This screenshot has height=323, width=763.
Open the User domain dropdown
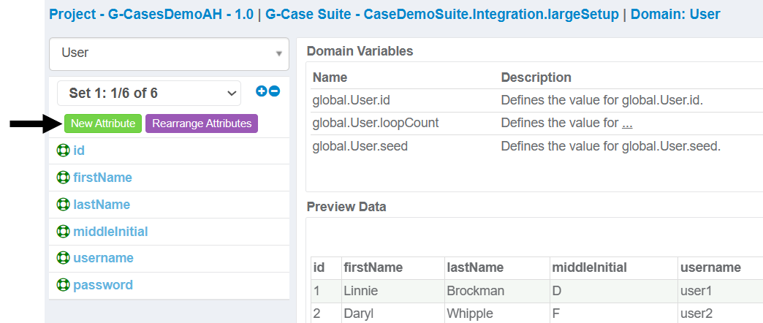tap(169, 53)
